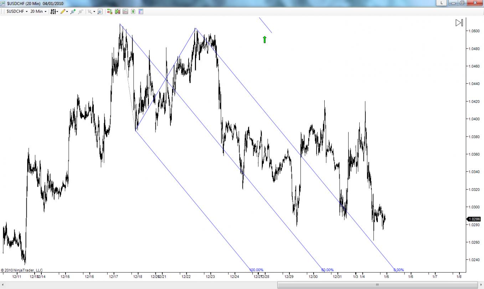Activate the magnifier zoom tool
The image size is (484, 289).
100,11
